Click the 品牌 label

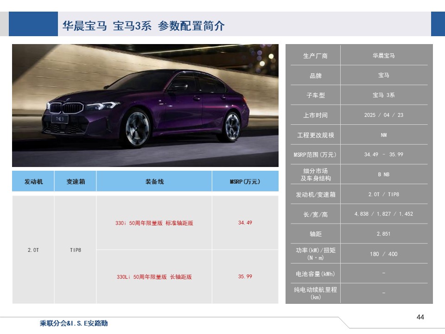pyautogui.click(x=315, y=76)
